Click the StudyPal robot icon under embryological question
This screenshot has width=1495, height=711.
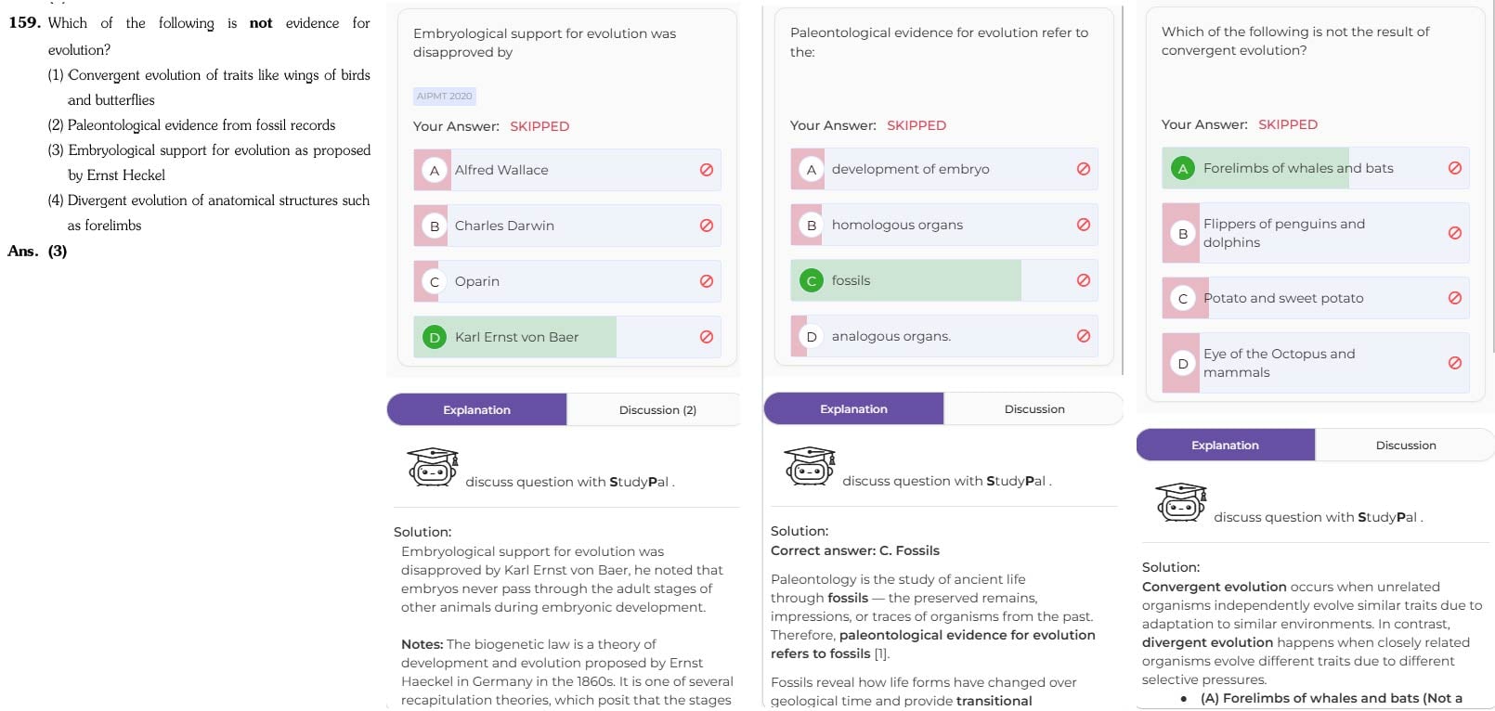[433, 467]
